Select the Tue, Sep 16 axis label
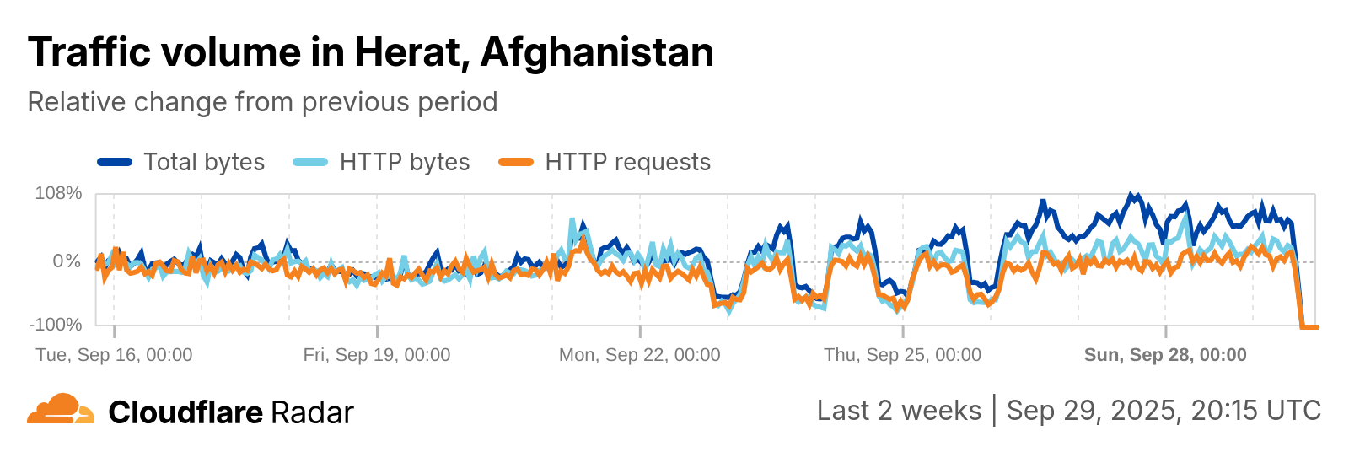Screen dimensions: 1349x452 pyautogui.click(x=114, y=355)
